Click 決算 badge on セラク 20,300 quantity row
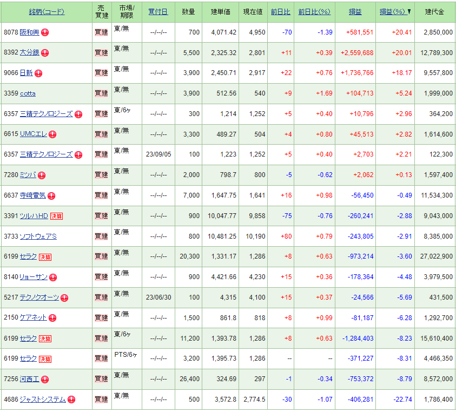The image size is (456, 413). (x=45, y=257)
